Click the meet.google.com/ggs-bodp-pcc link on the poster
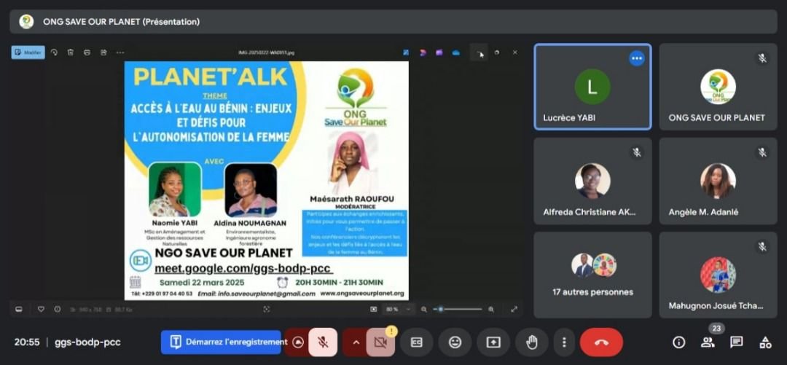This screenshot has height=365, width=787. pyautogui.click(x=242, y=269)
